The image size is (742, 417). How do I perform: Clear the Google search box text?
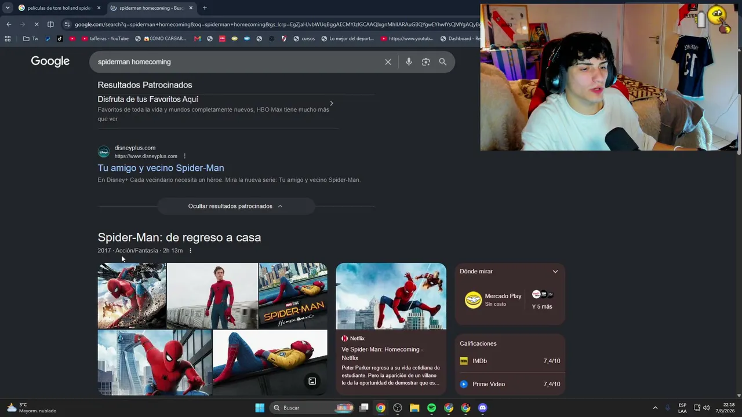[388, 62]
